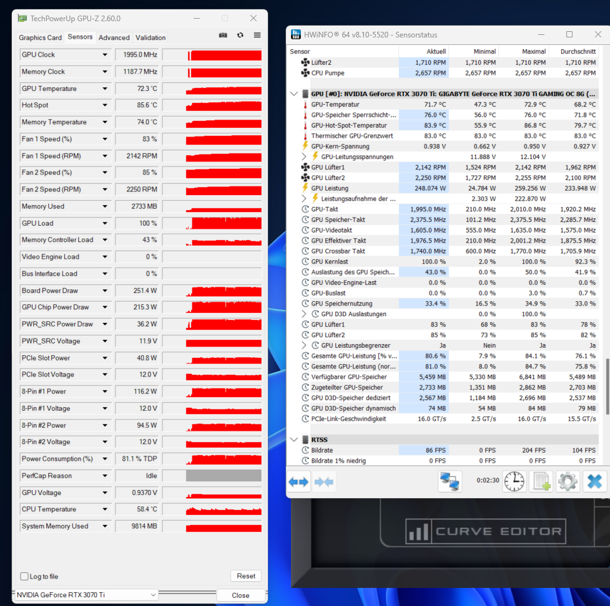Viewport: 610px width, 606px height.
Task: Click the HWiNFO title bar app icon
Action: coord(296,34)
